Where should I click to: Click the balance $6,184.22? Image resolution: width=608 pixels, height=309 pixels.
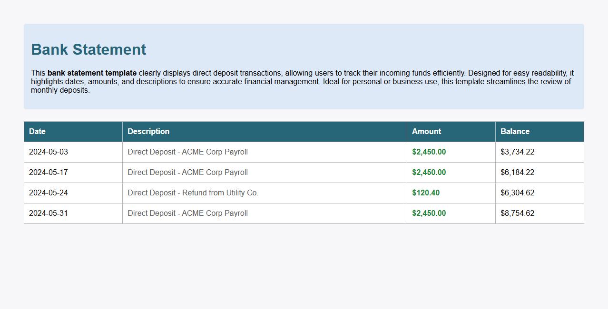(x=517, y=172)
